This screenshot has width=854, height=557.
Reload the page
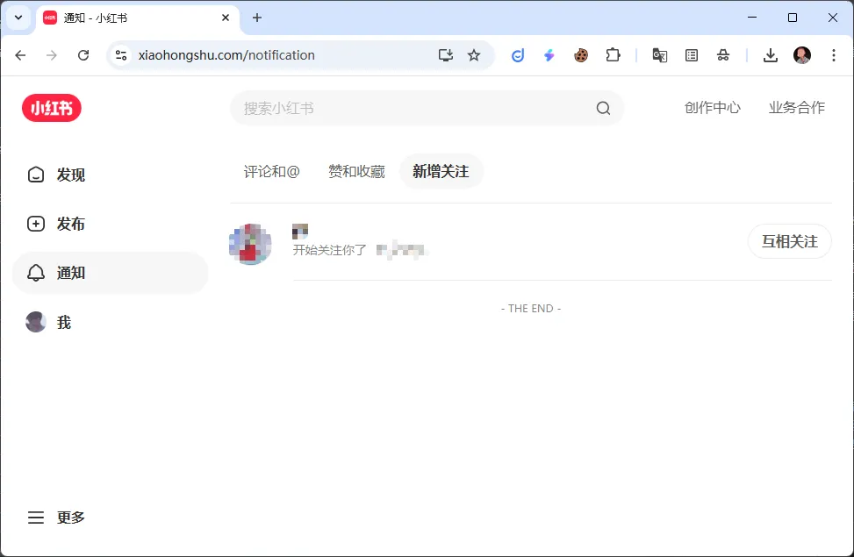[83, 55]
